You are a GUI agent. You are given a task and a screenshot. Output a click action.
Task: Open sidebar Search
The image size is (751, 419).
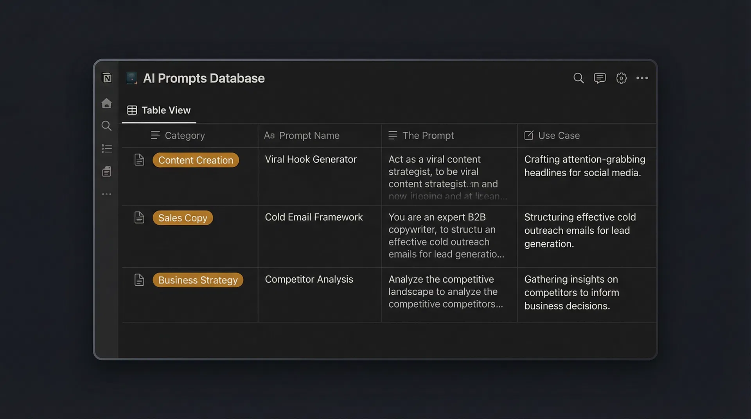(x=106, y=125)
